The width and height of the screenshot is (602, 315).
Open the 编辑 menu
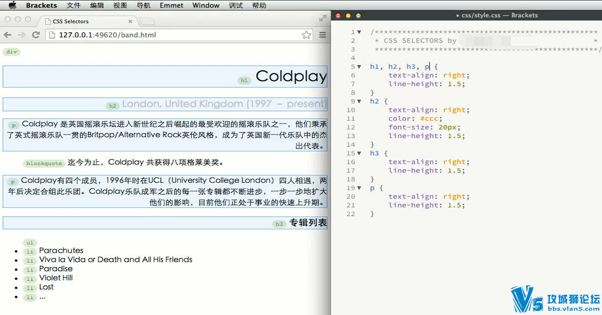[97, 5]
